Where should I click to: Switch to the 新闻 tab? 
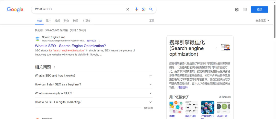click(75, 21)
